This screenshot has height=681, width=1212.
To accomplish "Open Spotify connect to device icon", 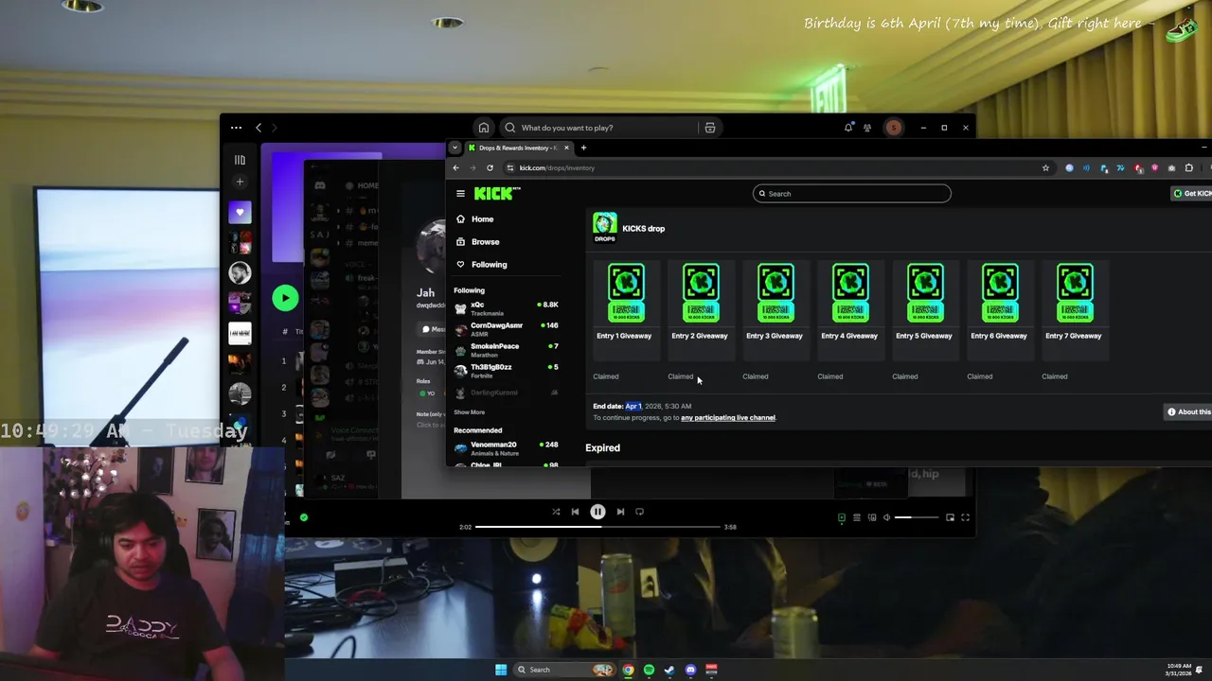I will (872, 517).
